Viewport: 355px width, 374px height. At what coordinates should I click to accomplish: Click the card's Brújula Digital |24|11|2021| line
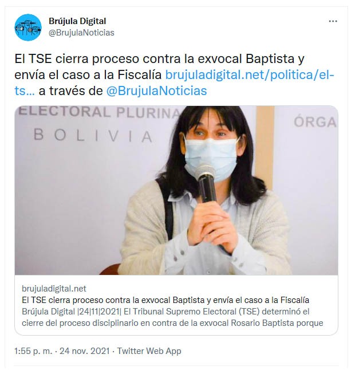pos(72,312)
